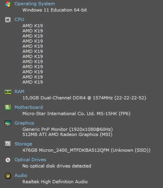The width and height of the screenshot is (163, 188).
Task: Open the RAM section heading
Action: coord(19,92)
